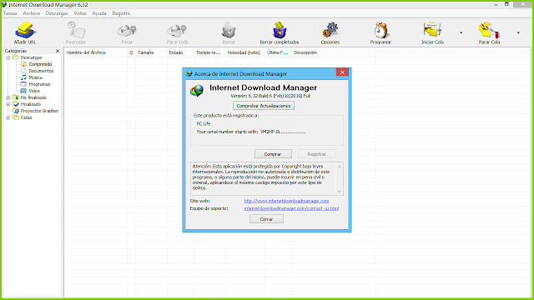
Task: Select the Colas category
Action: (26, 117)
